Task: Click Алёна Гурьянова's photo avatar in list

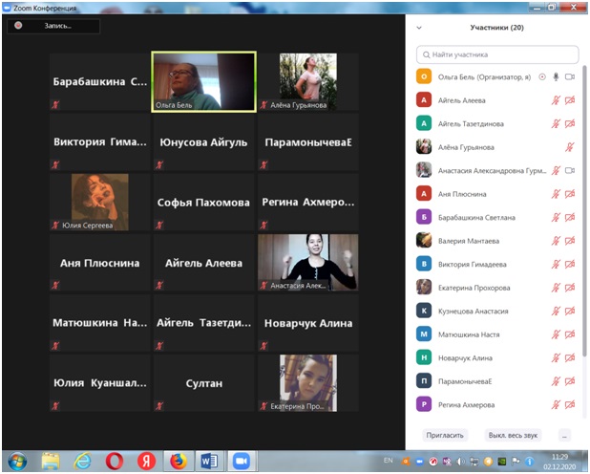Action: pyautogui.click(x=424, y=147)
